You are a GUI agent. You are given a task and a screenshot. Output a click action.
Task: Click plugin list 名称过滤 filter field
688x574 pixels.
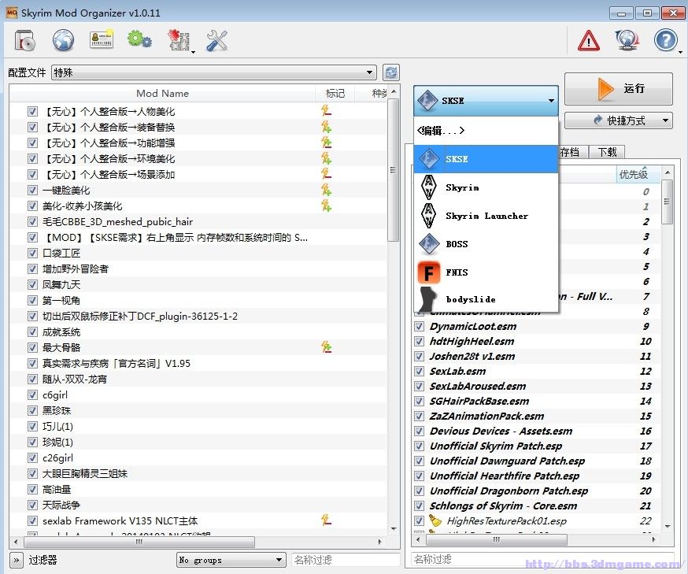pos(542,559)
